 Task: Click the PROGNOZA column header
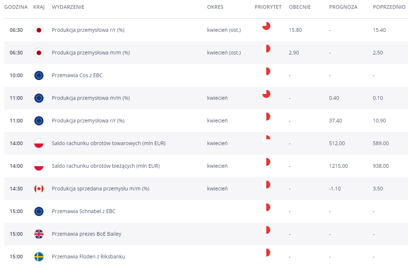coord(343,7)
